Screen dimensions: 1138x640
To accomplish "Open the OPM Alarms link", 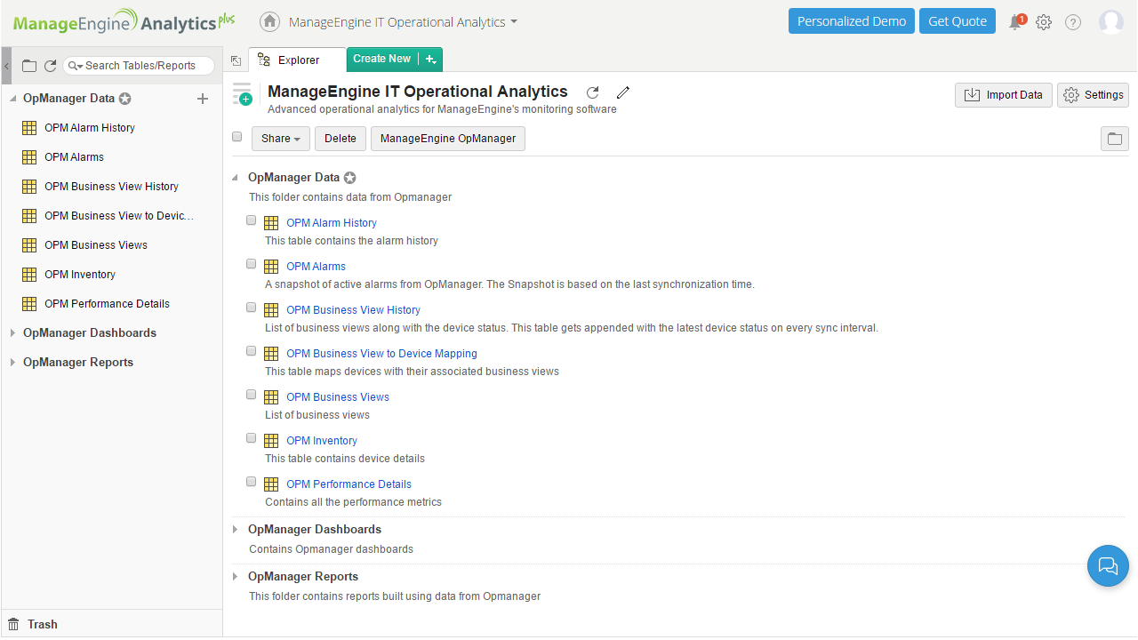I will [316, 267].
